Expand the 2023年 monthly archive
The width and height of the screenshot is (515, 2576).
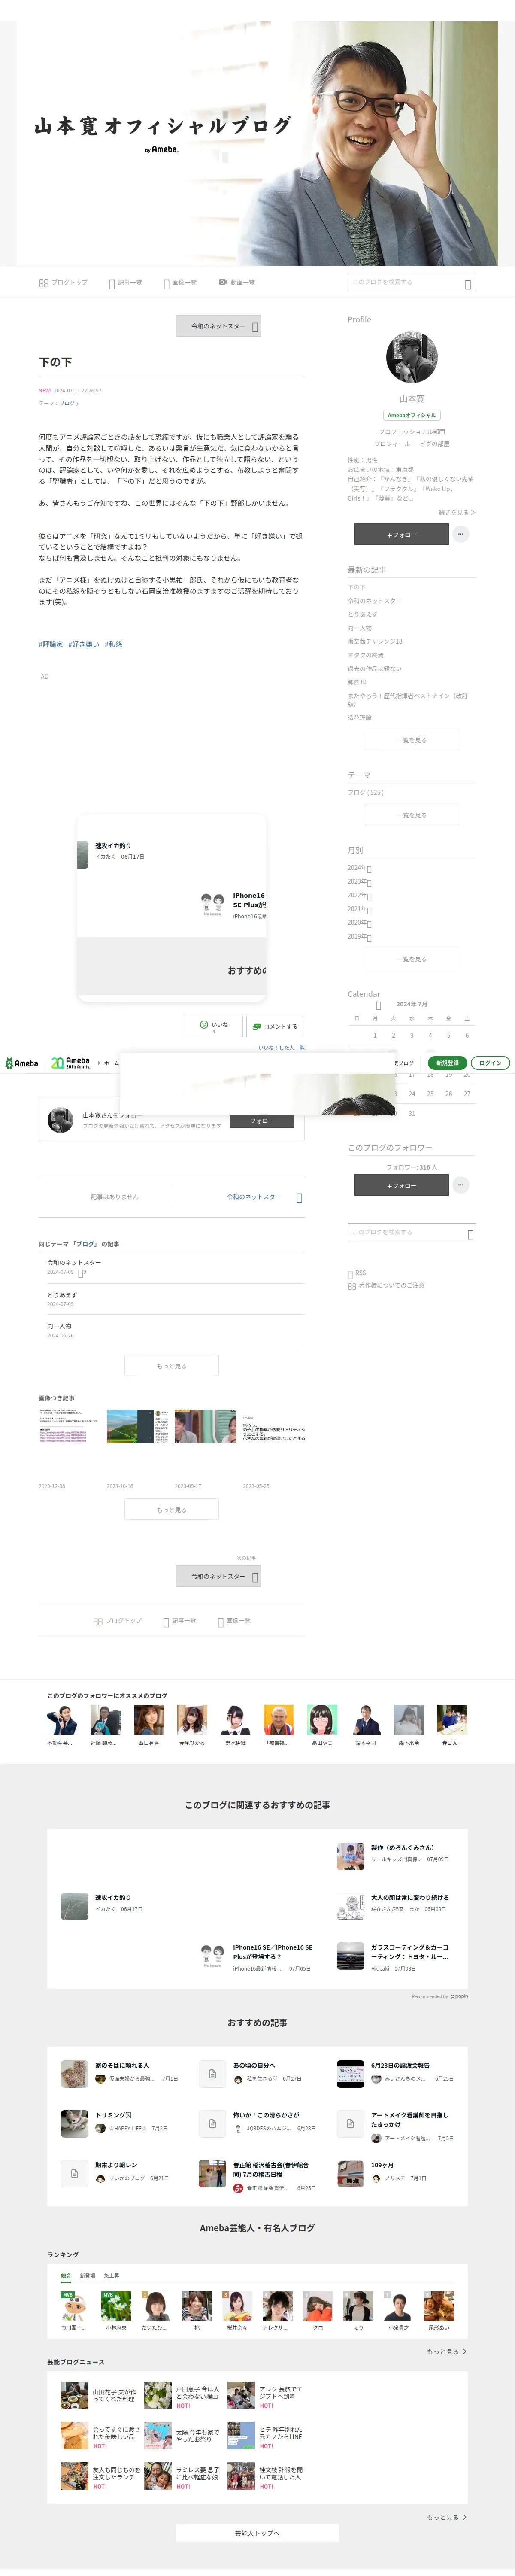click(x=359, y=882)
